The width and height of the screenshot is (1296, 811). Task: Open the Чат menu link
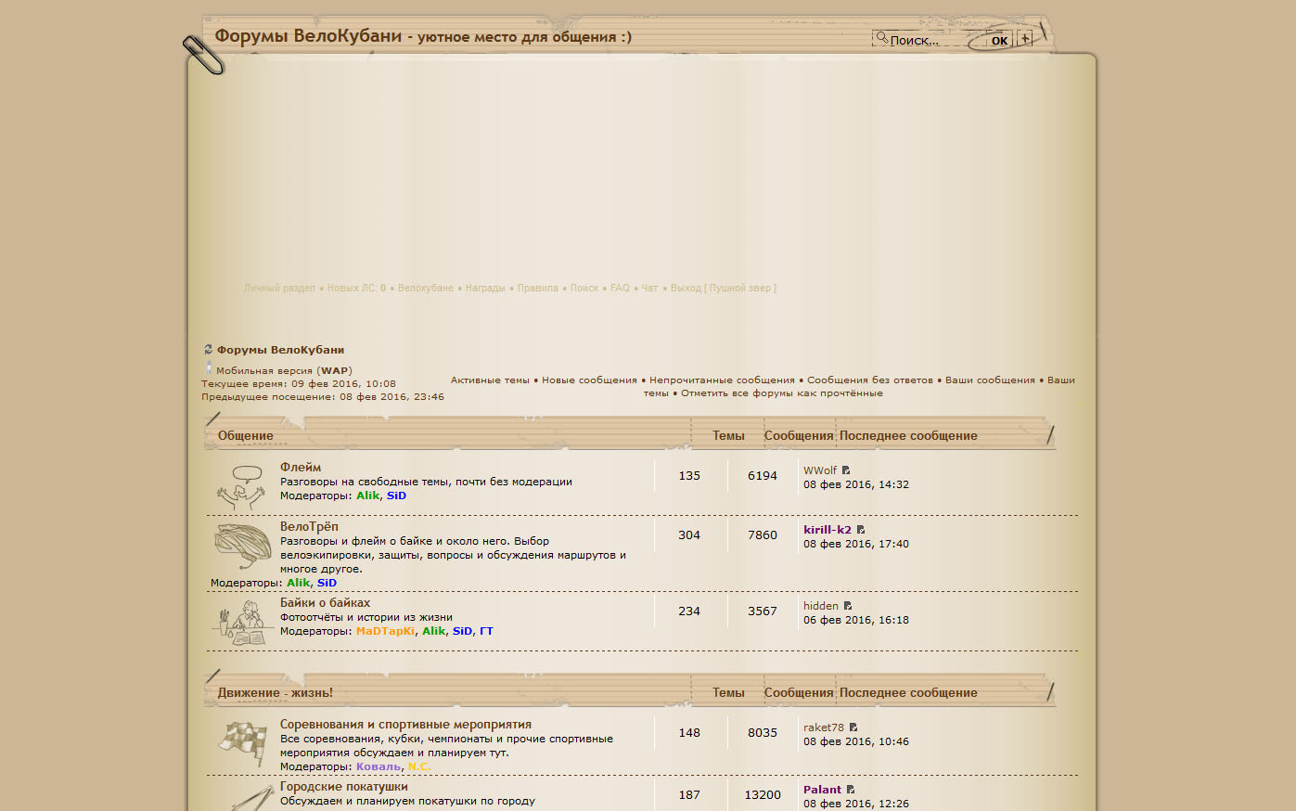coord(649,289)
